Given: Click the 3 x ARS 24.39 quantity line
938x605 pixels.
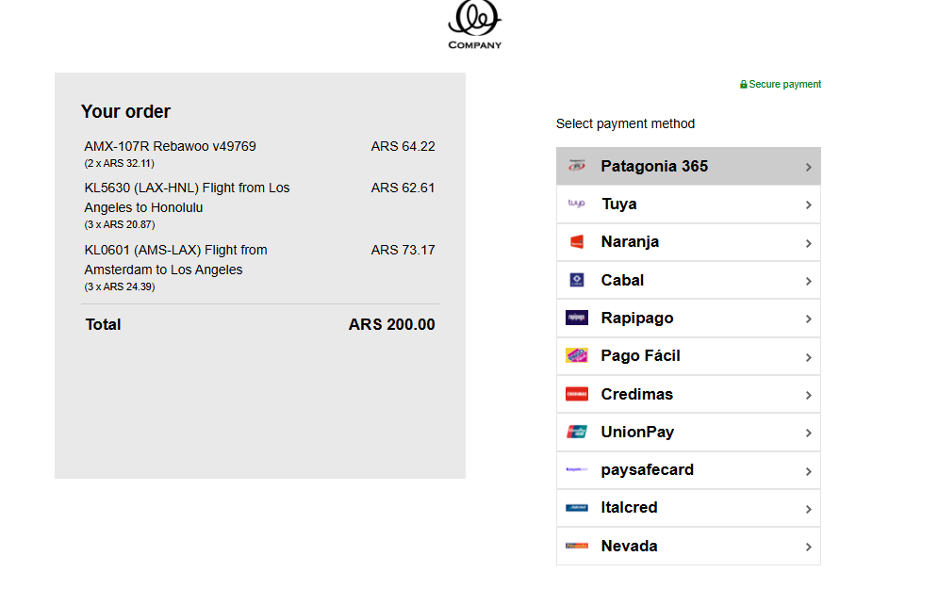Looking at the screenshot, I should tap(120, 287).
